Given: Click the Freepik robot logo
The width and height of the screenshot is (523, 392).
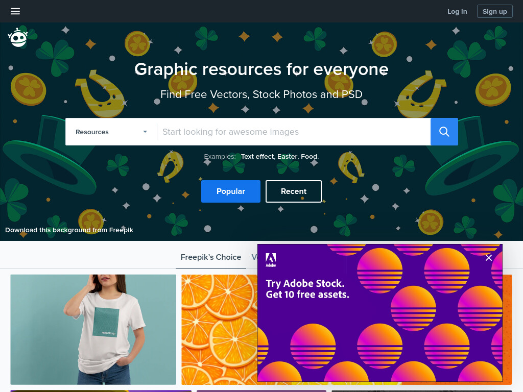Looking at the screenshot, I should (18, 38).
